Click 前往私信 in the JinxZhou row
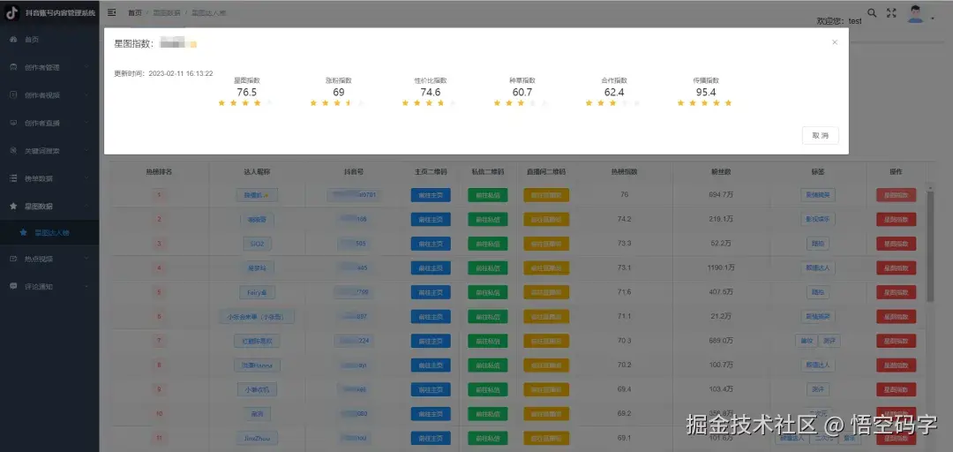Screen dimensions: 953x452 point(487,438)
